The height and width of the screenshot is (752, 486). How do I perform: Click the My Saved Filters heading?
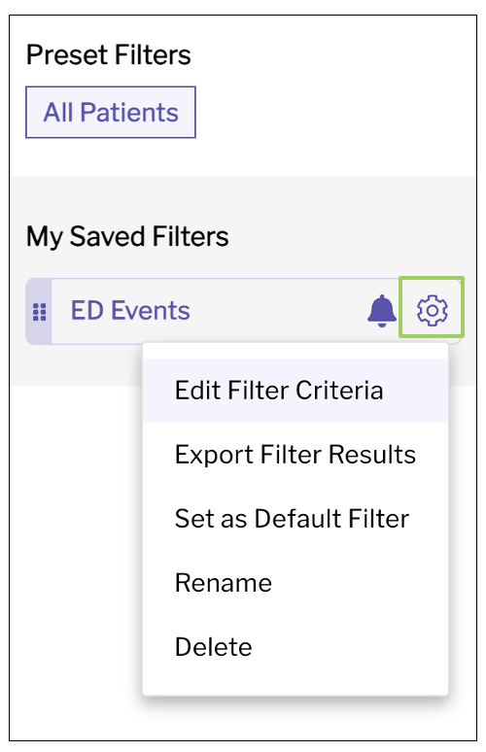coord(127,236)
